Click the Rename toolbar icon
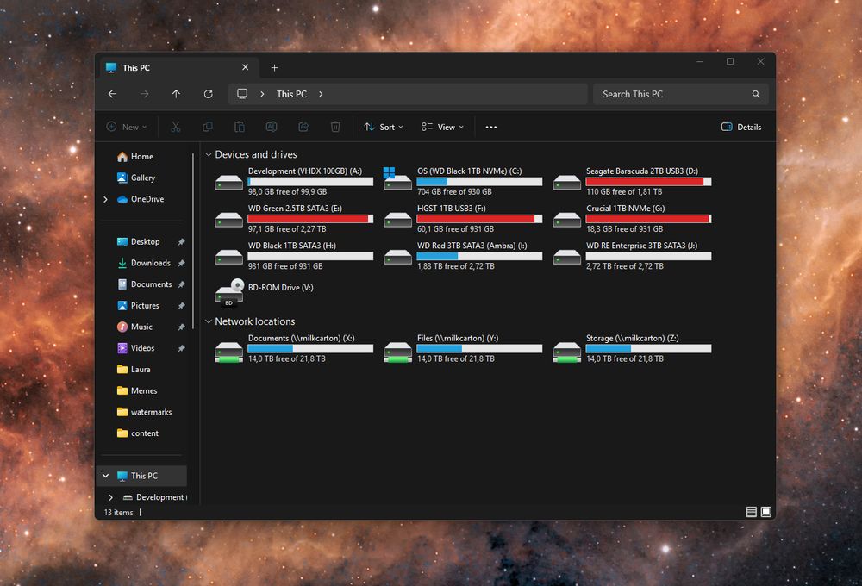 [x=272, y=127]
